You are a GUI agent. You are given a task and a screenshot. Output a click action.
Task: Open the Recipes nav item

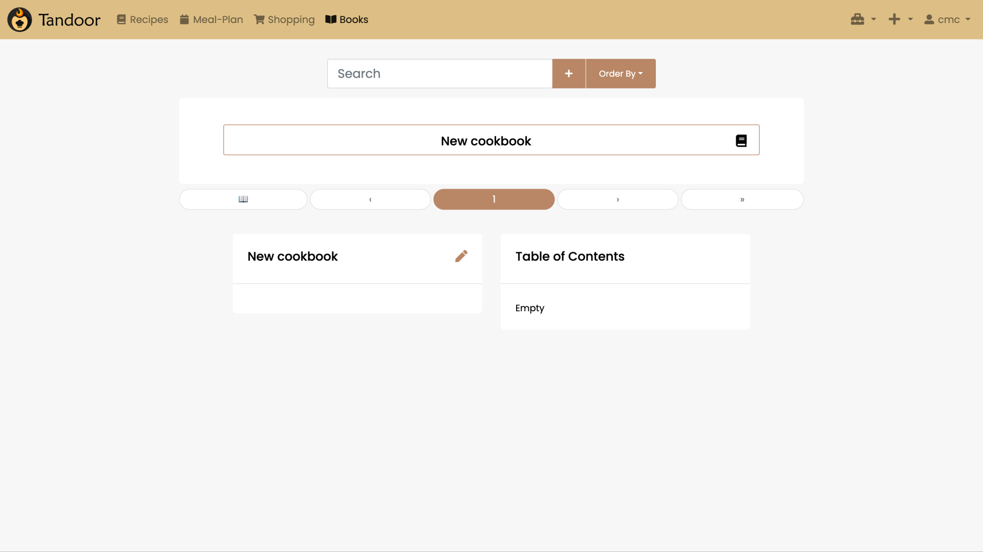(142, 19)
